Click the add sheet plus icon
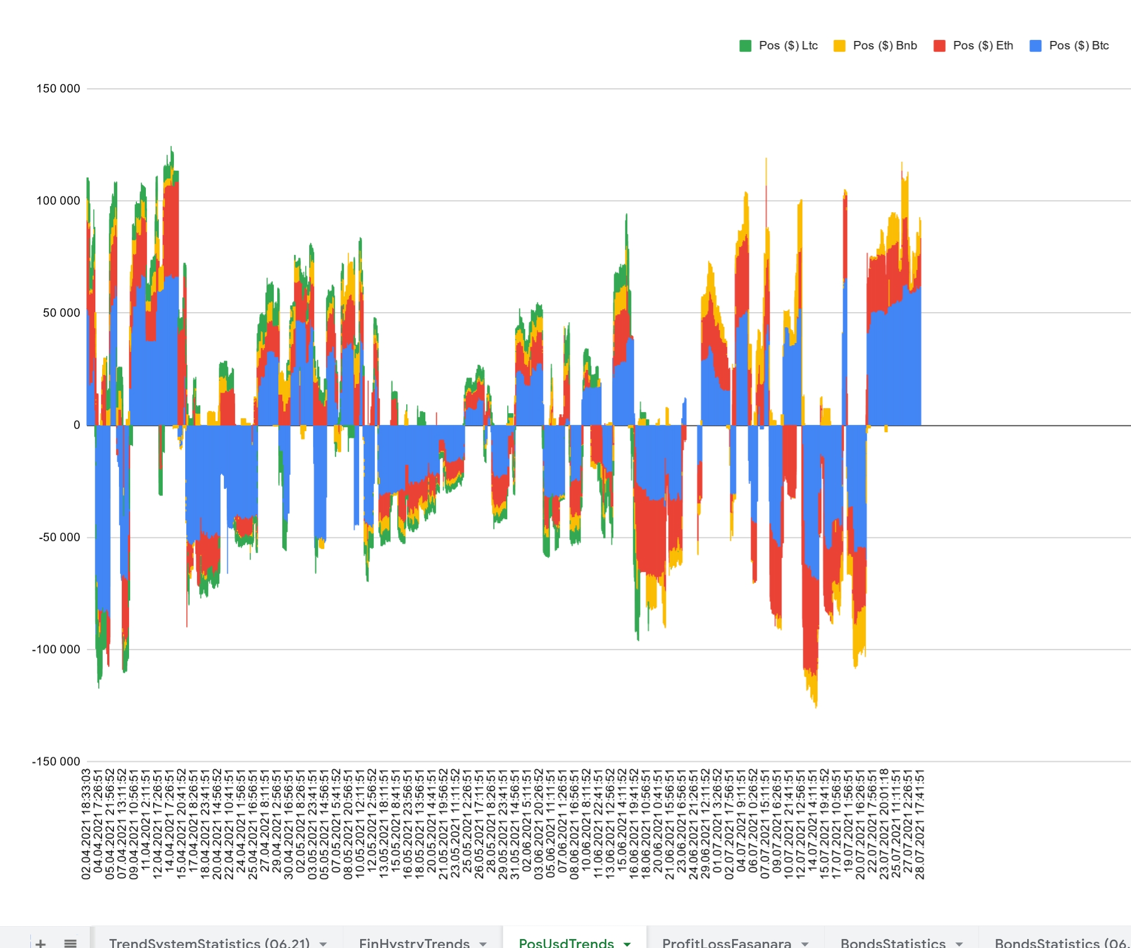The height and width of the screenshot is (948, 1131). click(x=40, y=943)
